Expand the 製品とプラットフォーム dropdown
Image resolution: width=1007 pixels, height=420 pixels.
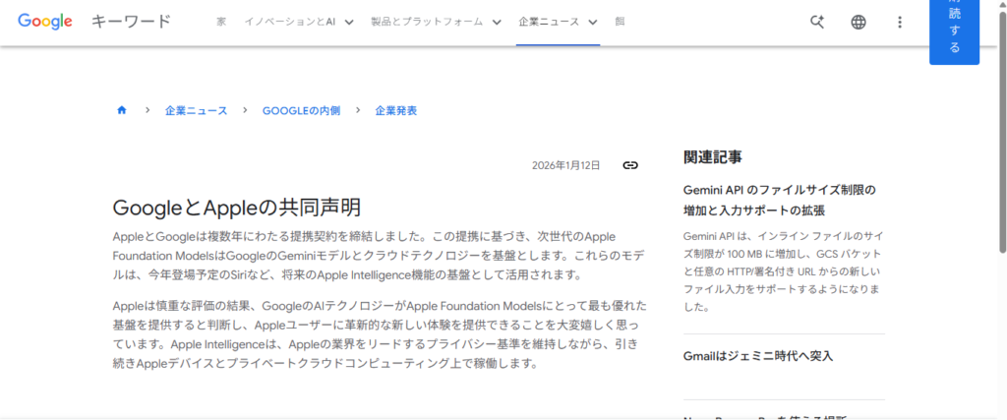click(x=436, y=22)
